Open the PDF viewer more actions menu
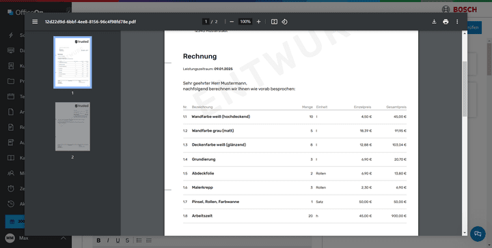Viewport: 492px width, 248px height. (457, 22)
